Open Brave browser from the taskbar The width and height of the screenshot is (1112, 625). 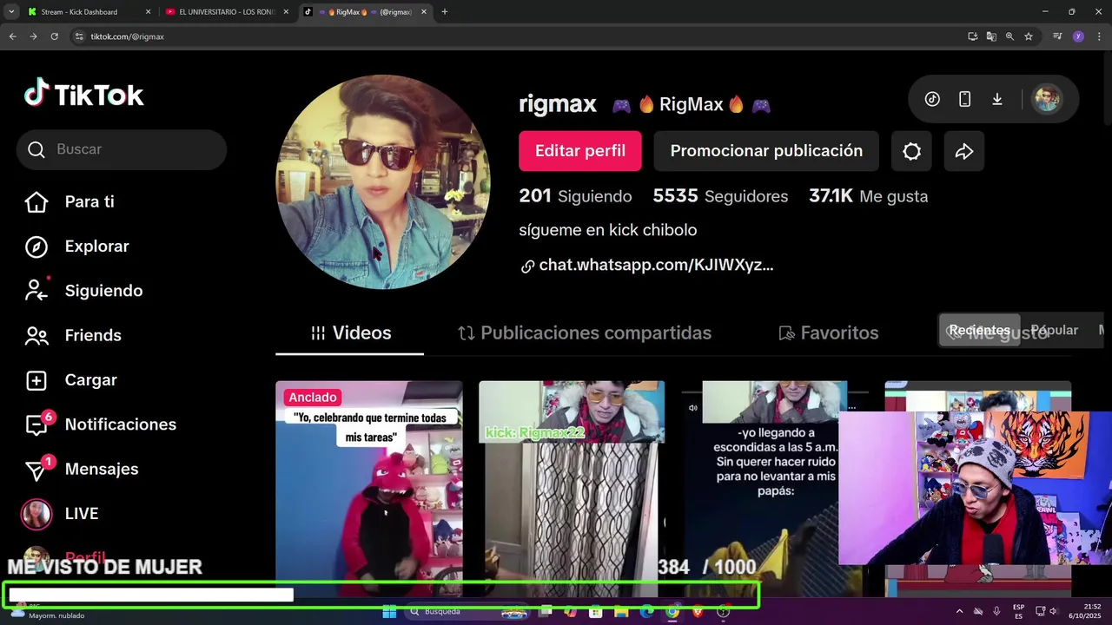698,612
